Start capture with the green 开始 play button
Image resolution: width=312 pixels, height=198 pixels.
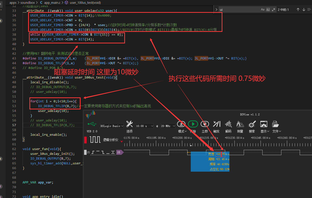click(x=193, y=124)
